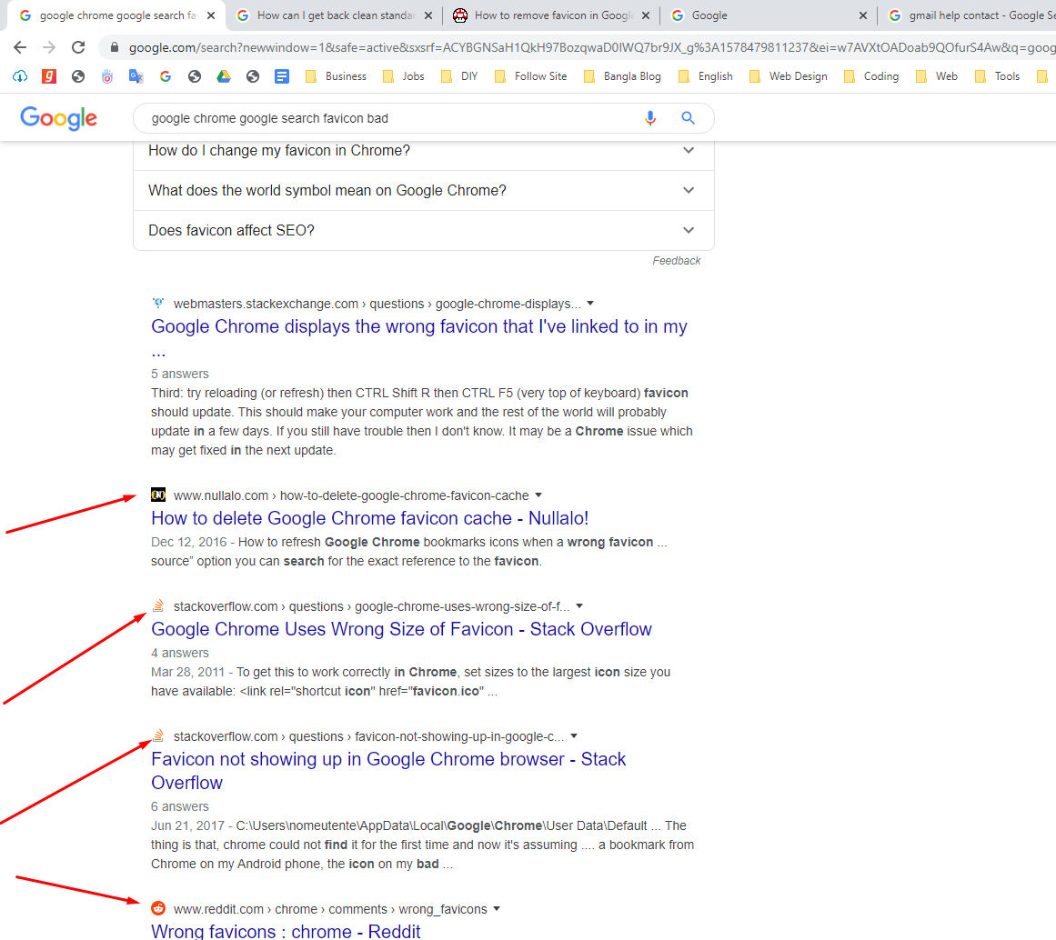Open 'Wrong favicons : chrome - Reddit' link
The width and height of the screenshot is (1056, 940).
286,931
